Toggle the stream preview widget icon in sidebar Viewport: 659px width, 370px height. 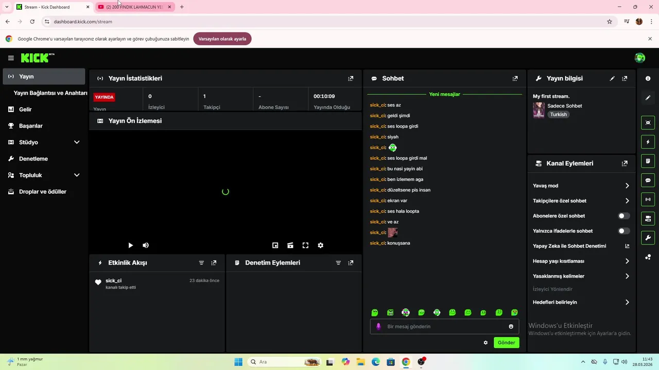648,122
